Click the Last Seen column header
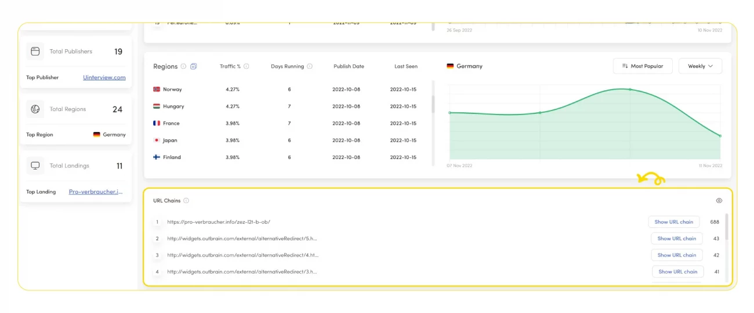 point(406,67)
